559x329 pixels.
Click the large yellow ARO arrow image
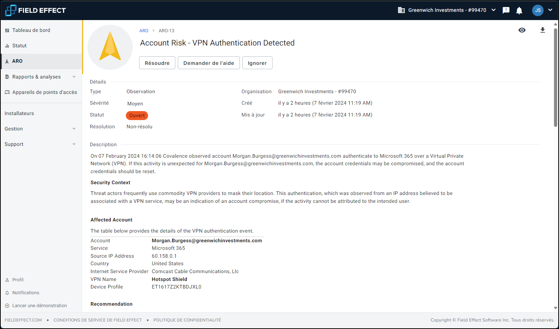coord(110,47)
